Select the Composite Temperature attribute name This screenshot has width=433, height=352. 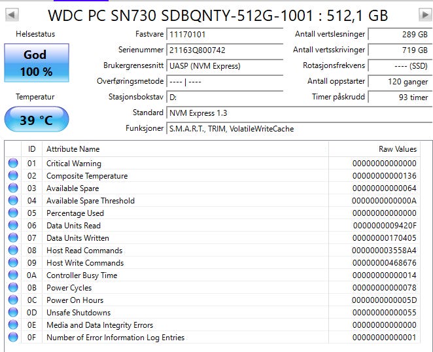coord(87,176)
